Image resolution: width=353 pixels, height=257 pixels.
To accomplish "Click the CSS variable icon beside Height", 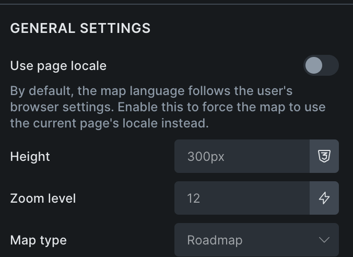I will 324,156.
